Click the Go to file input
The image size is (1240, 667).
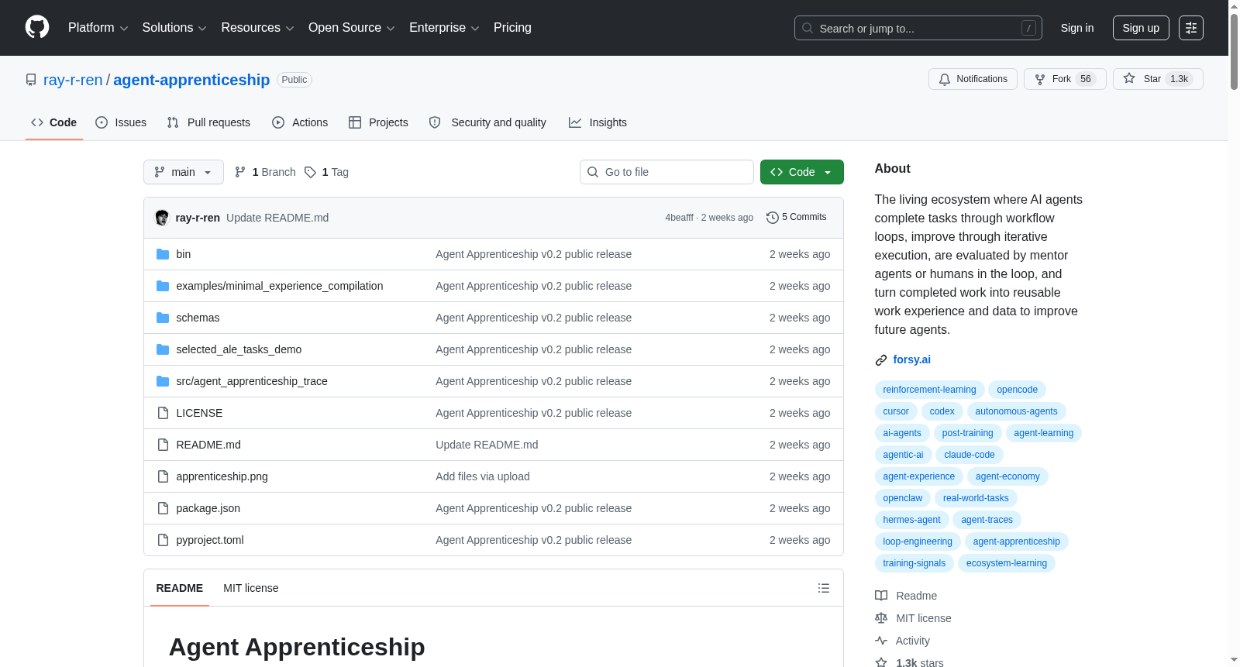pyautogui.click(x=666, y=172)
